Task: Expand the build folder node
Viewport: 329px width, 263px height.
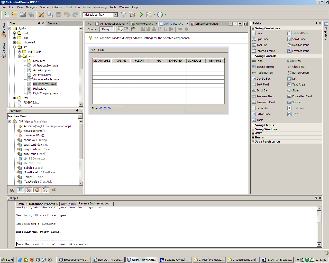Action: [15, 33]
